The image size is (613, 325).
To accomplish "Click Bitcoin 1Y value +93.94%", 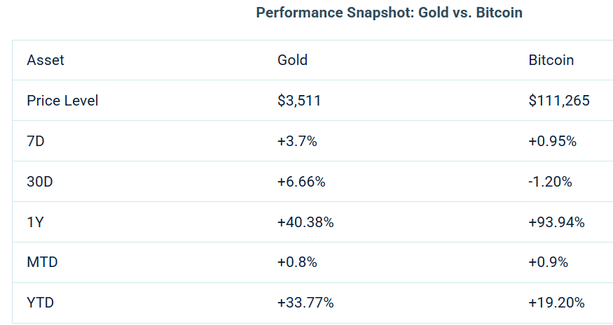I will [556, 222].
